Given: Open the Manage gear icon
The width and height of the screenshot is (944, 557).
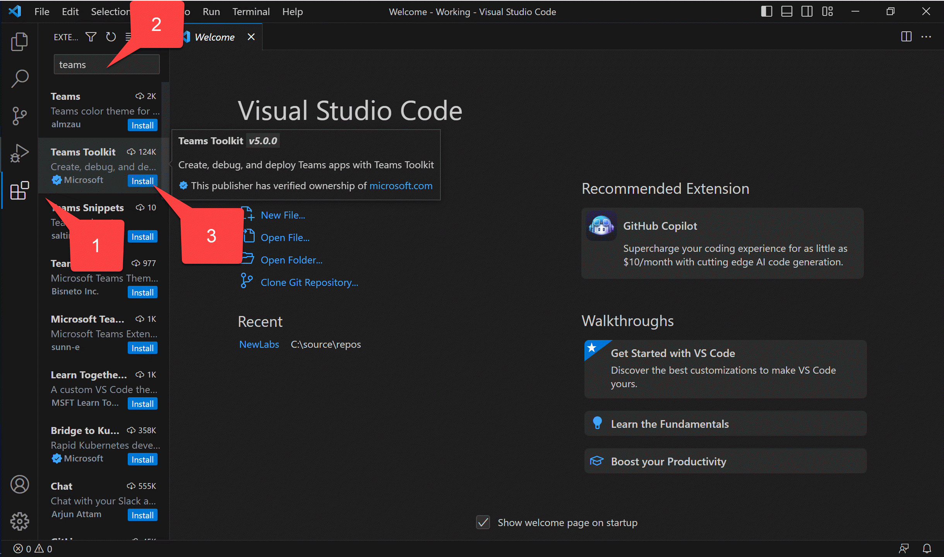Looking at the screenshot, I should point(19,521).
